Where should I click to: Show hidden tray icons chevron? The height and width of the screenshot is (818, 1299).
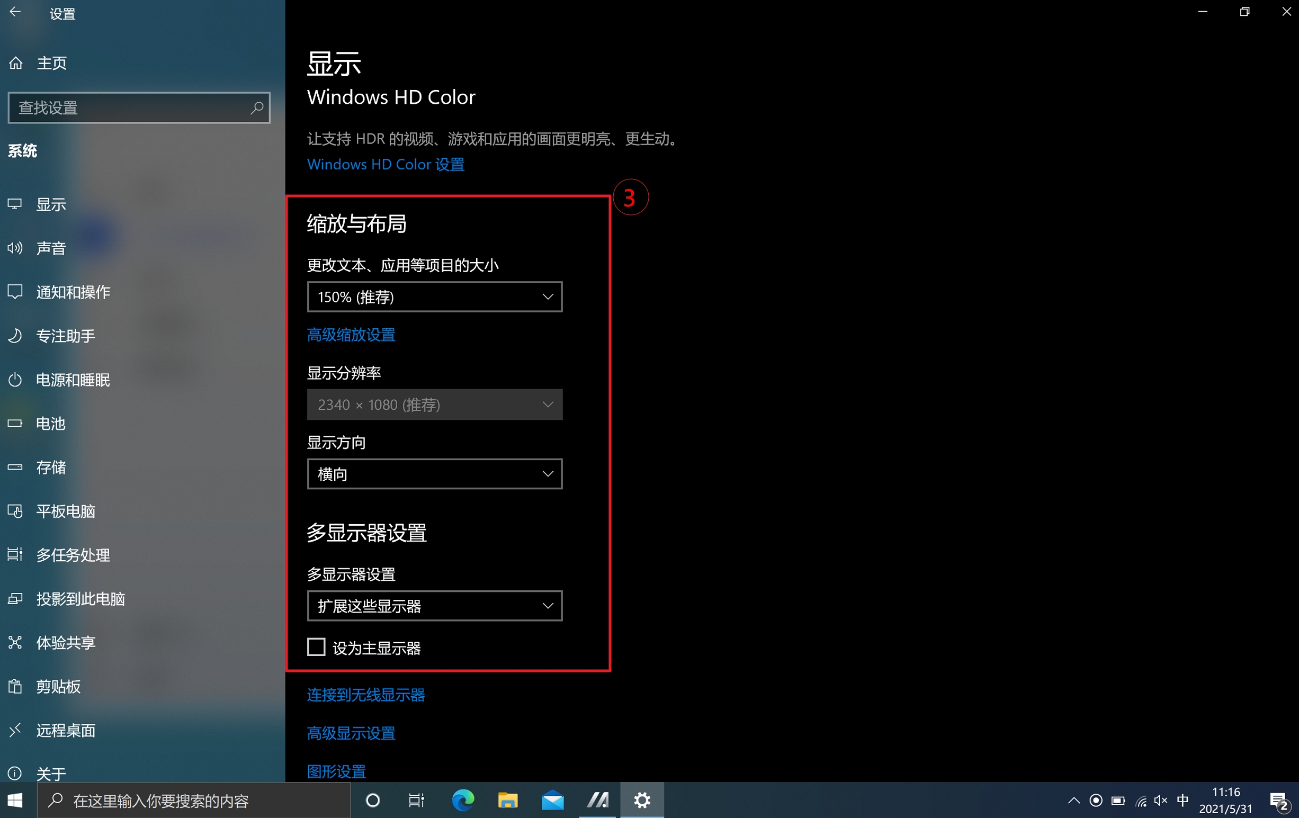[1073, 800]
